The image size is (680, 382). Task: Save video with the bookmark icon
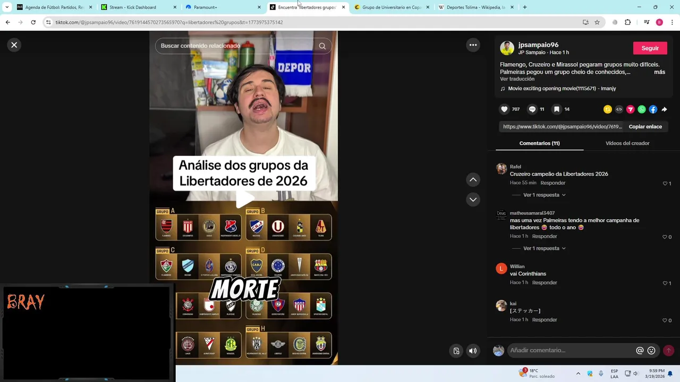(x=556, y=109)
